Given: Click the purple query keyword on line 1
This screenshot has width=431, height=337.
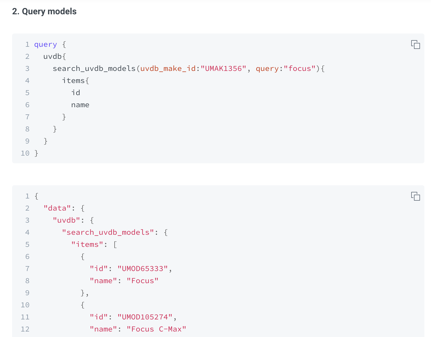Looking at the screenshot, I should (45, 44).
